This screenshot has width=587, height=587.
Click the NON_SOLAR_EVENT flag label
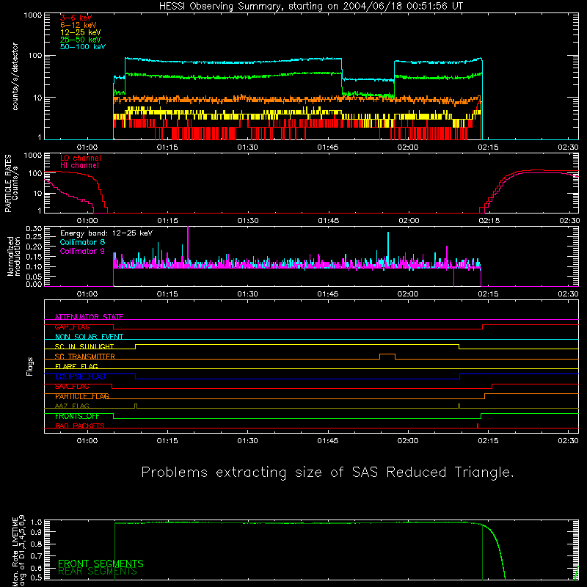point(89,337)
